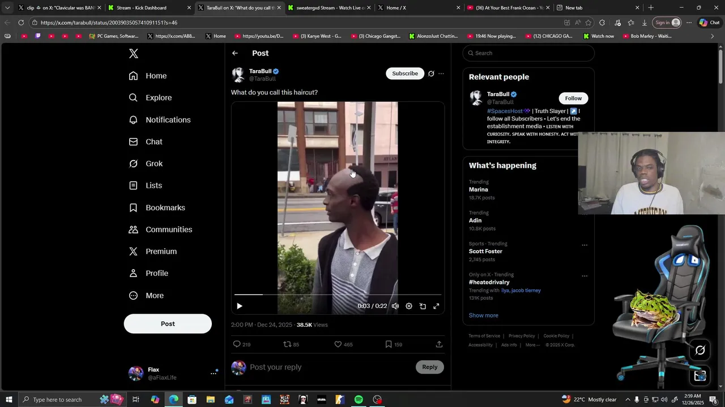
Task: Open Terms of Service link
Action: (x=484, y=336)
